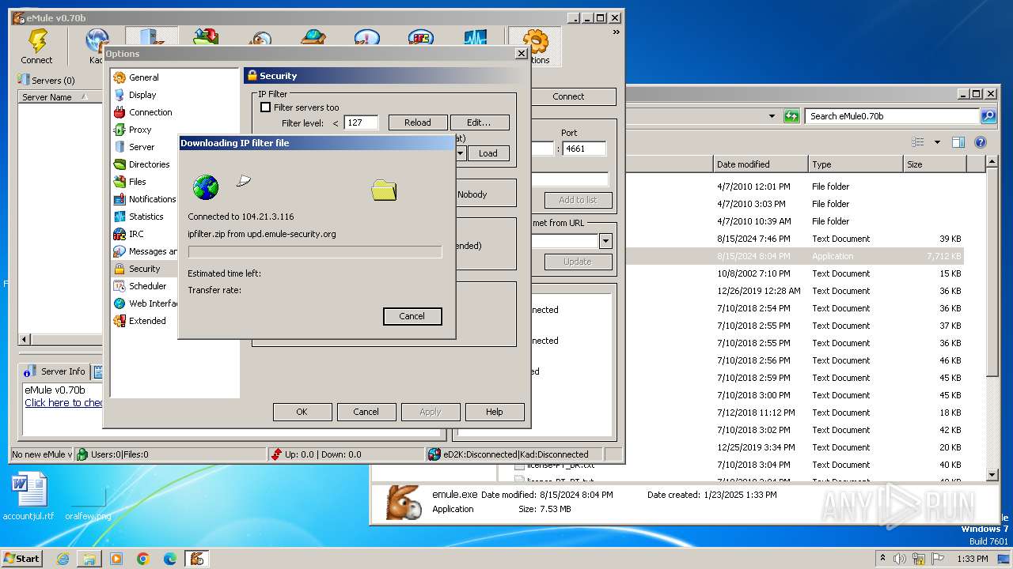Image resolution: width=1013 pixels, height=569 pixels.
Task: Open Internet Explorer from the taskbar
Action: click(63, 559)
